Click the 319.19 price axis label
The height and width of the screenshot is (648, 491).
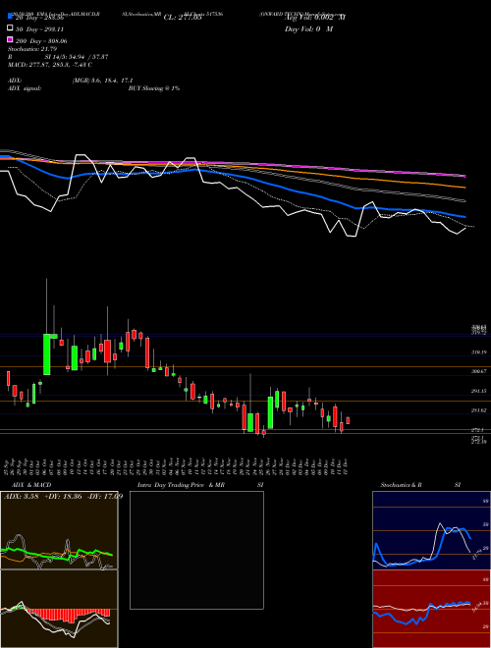pos(478,352)
